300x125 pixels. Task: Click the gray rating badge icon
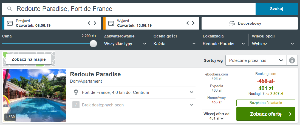click(x=76, y=105)
